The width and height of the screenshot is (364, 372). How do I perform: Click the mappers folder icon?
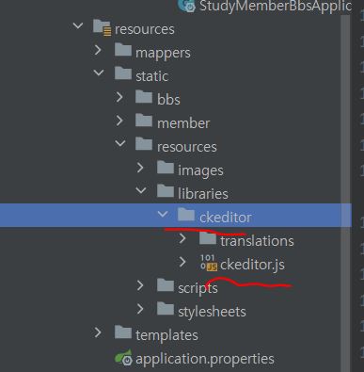pos(123,50)
